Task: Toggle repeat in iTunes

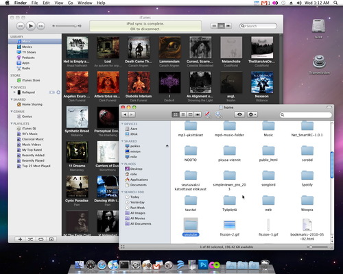Action: 41,239
